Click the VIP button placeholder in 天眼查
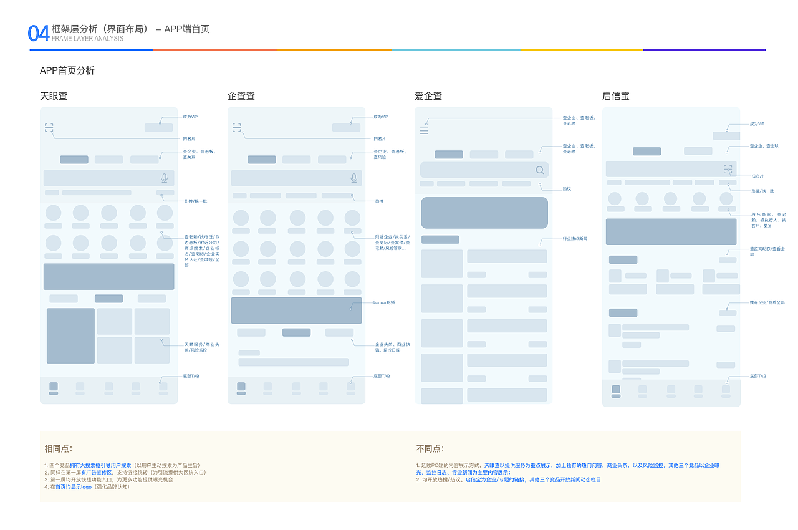Viewport: 798px width, 530px height. [159, 128]
